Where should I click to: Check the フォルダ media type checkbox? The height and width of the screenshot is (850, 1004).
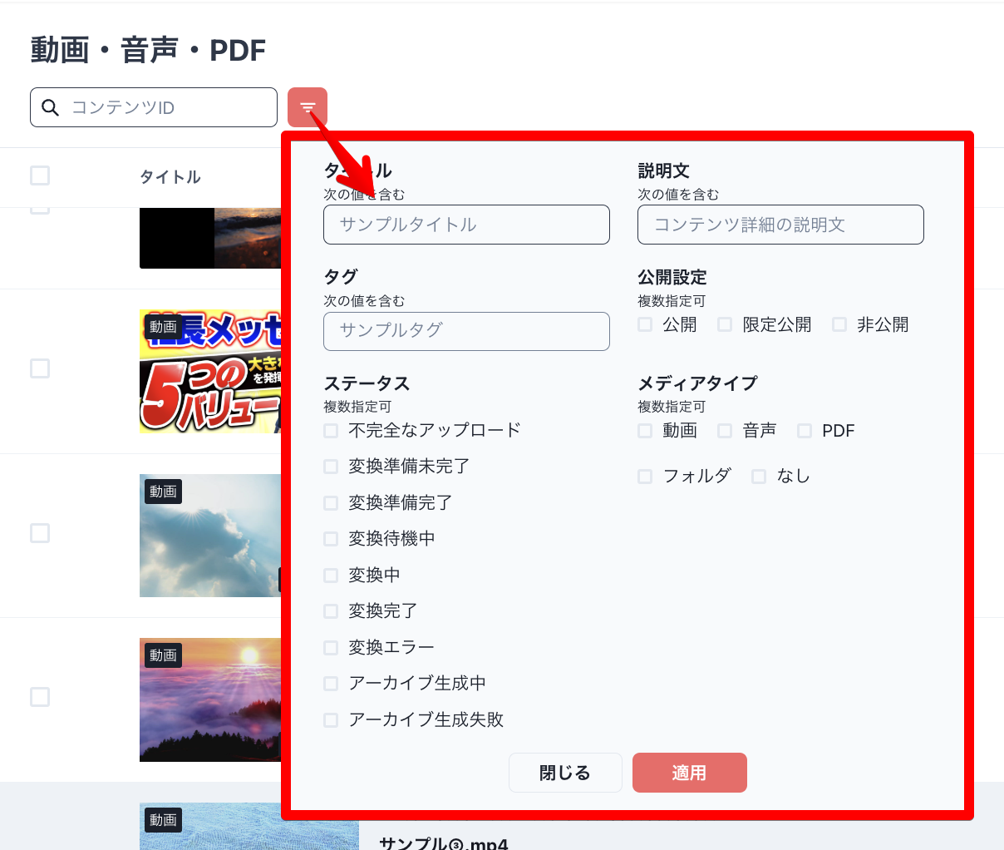pos(645,475)
